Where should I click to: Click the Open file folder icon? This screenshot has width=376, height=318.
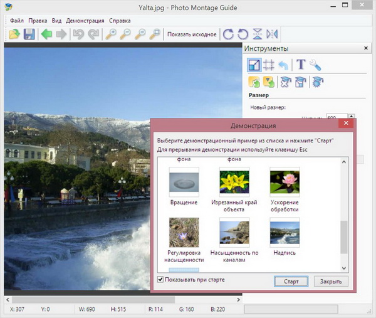pyautogui.click(x=14, y=34)
